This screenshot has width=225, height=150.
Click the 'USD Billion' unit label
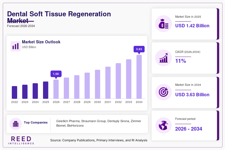click(29, 47)
